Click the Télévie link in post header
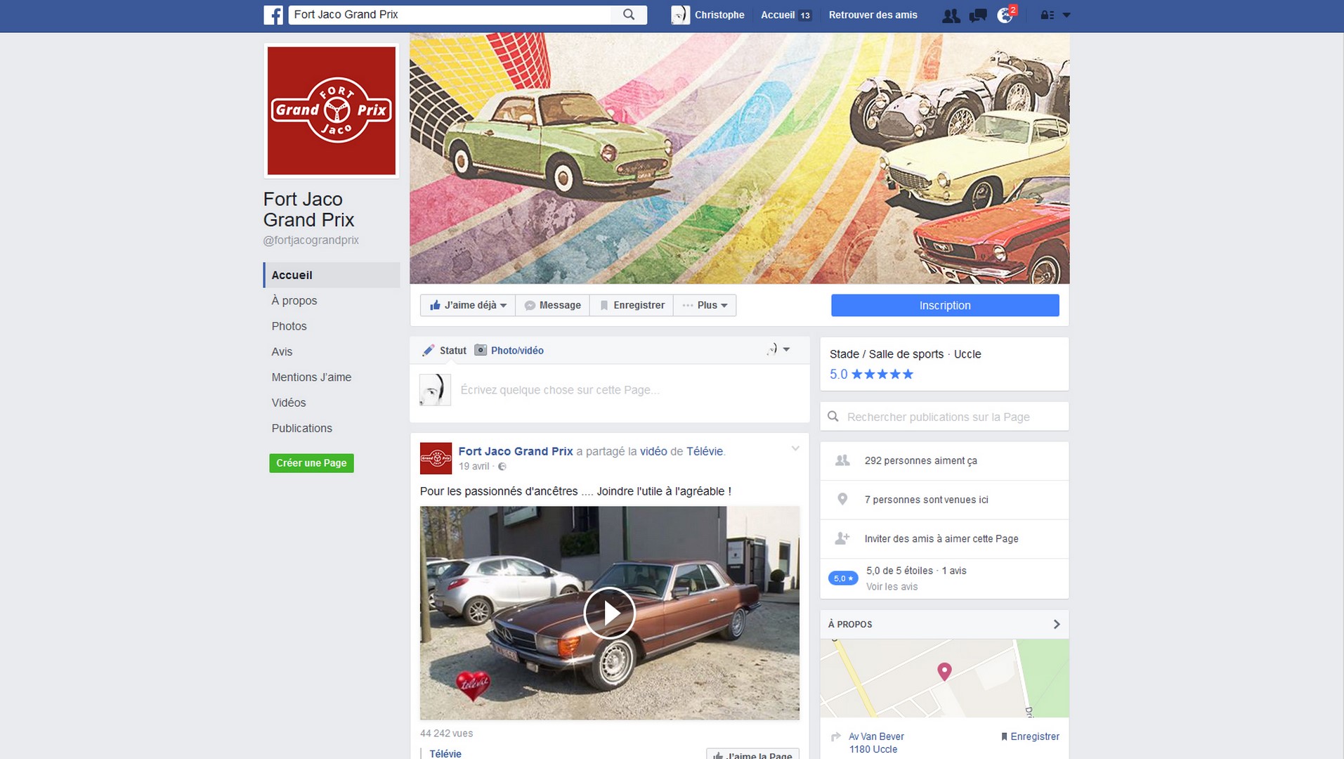The width and height of the screenshot is (1344, 759). point(705,451)
